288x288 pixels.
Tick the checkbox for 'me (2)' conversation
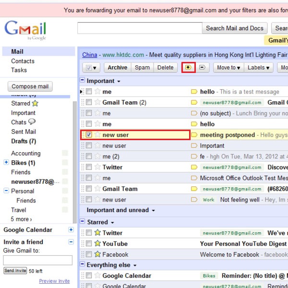tap(89, 156)
